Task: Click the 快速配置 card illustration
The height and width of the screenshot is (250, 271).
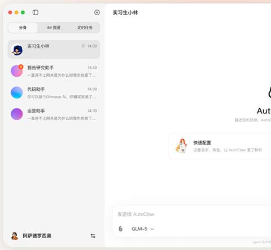Action: (x=181, y=146)
